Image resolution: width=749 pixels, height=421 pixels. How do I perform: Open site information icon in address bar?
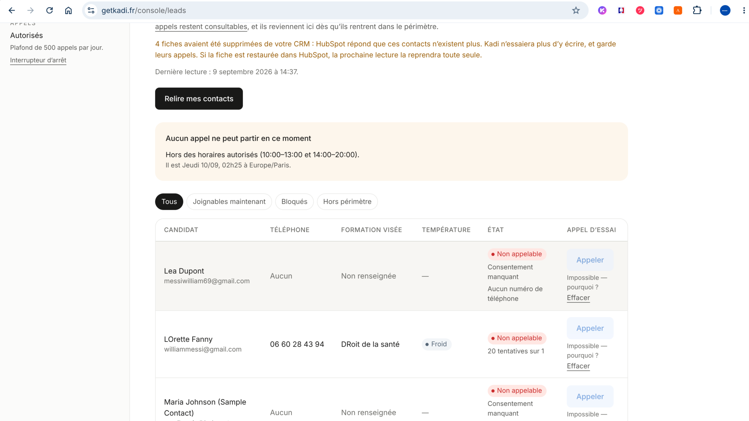pos(91,11)
